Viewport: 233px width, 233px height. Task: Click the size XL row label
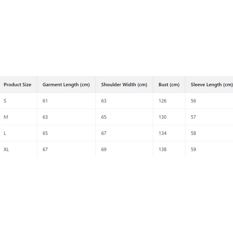pyautogui.click(x=6, y=150)
